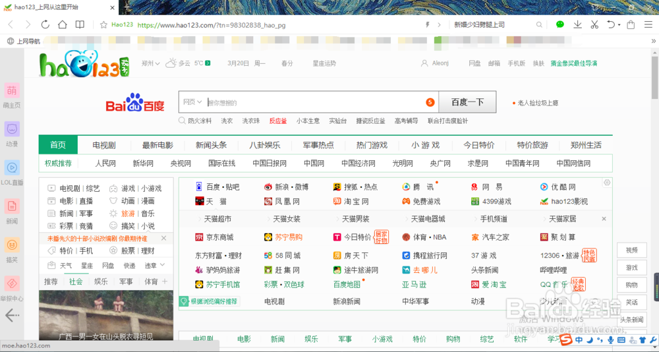This screenshot has width=659, height=352.
Task: Open 搞笑 sidebar icon
Action: point(12,245)
